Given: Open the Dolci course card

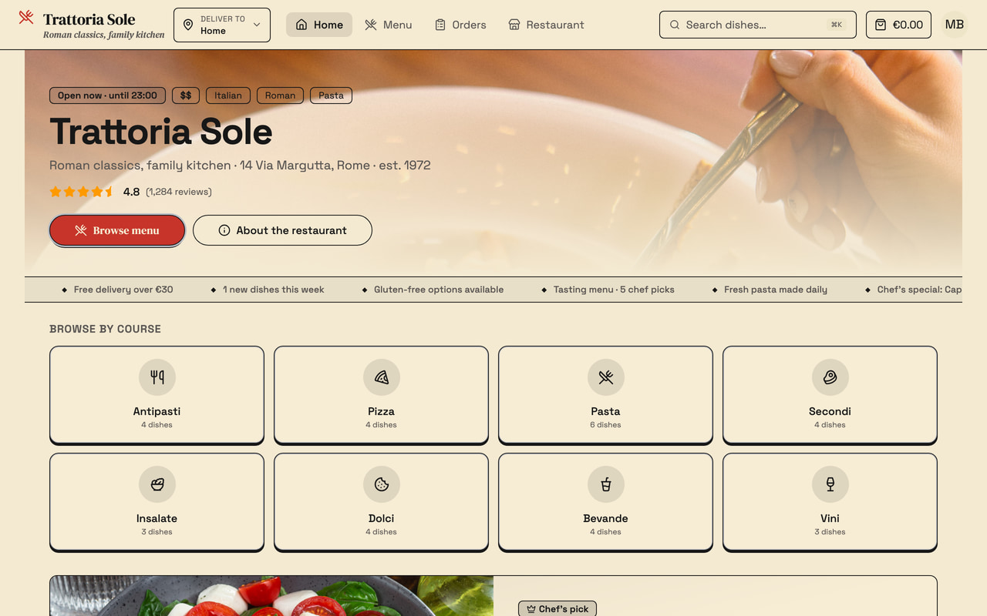Looking at the screenshot, I should tap(381, 501).
